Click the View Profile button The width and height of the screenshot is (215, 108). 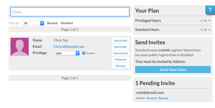120,41
